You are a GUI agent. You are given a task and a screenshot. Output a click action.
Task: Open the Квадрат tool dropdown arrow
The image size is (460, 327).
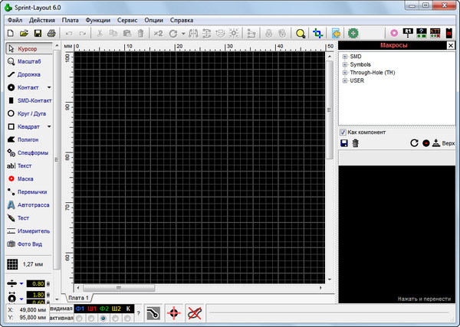[x=49, y=126]
